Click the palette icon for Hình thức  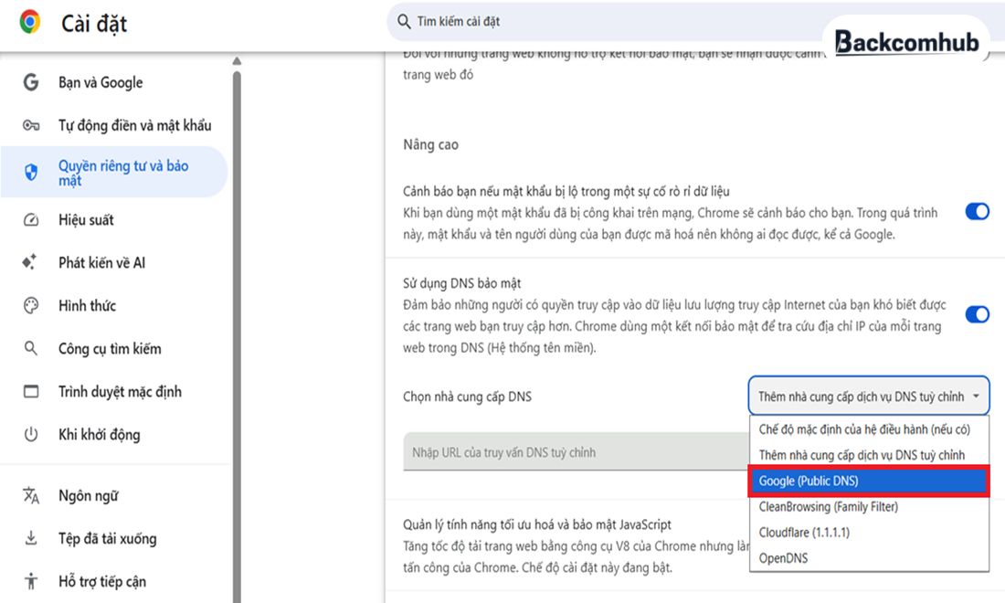point(31,305)
